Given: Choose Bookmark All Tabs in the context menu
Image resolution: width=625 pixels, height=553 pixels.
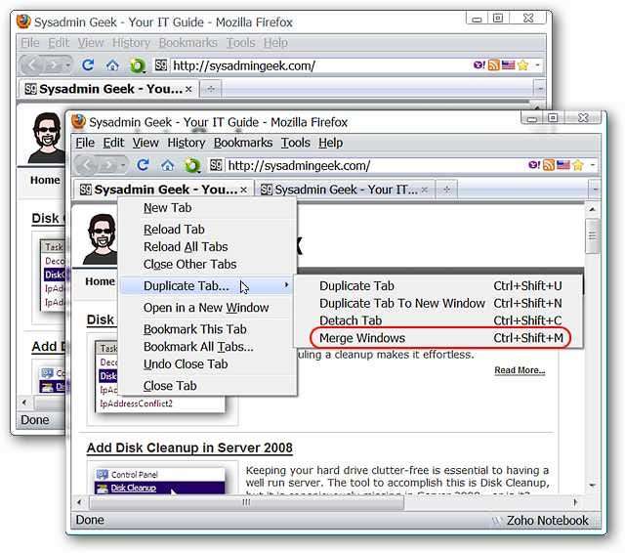Looking at the screenshot, I should (x=198, y=347).
